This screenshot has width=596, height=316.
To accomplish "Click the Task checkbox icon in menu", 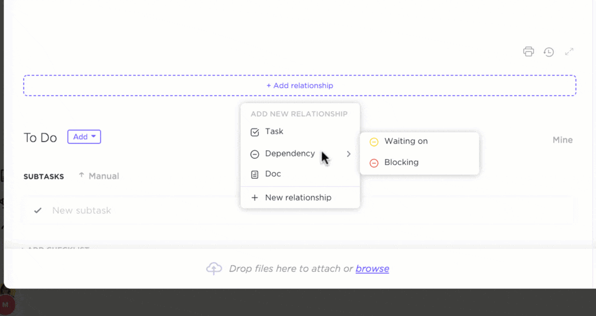I will pyautogui.click(x=255, y=132).
